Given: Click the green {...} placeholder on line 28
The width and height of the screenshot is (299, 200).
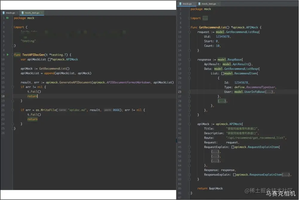Looking at the screenshot, I should 222,101.
